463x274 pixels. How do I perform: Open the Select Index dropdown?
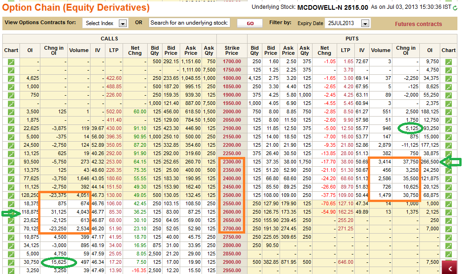tap(105, 23)
